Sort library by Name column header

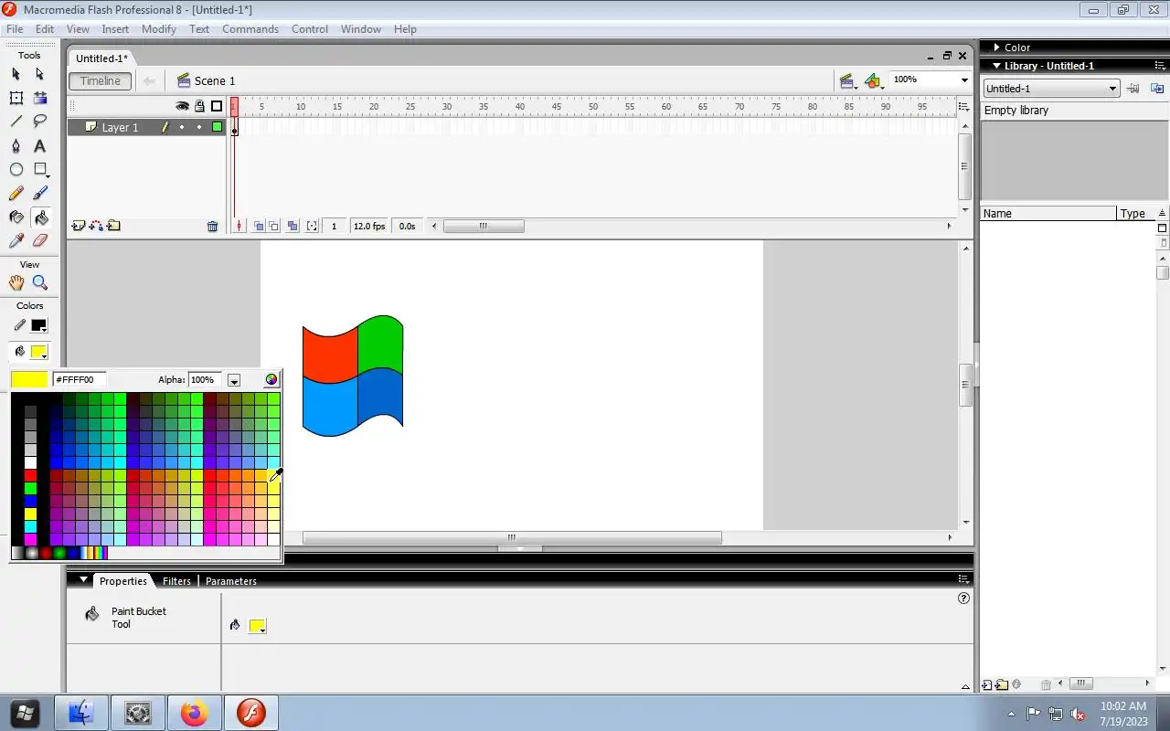click(1048, 213)
